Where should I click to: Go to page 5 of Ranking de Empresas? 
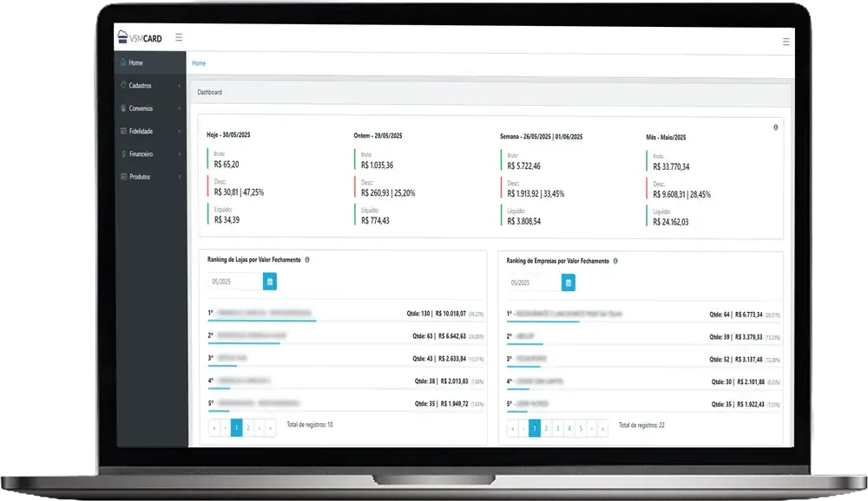tap(581, 428)
